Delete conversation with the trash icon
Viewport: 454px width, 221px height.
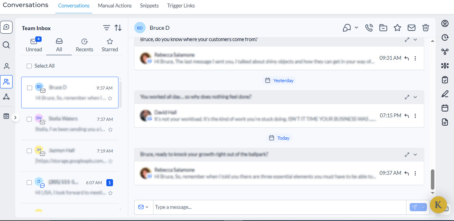tap(426, 28)
